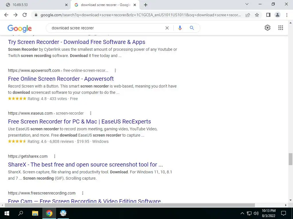
Task: Go forward in browser history
Action: [x=15, y=15]
